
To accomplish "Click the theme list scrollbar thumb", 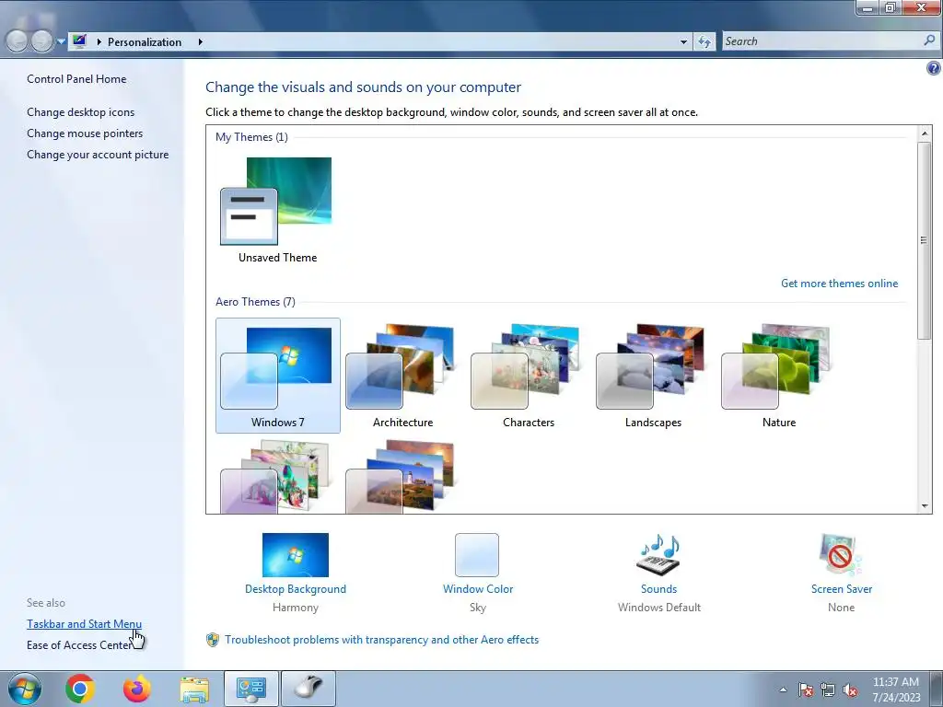I will (x=925, y=240).
